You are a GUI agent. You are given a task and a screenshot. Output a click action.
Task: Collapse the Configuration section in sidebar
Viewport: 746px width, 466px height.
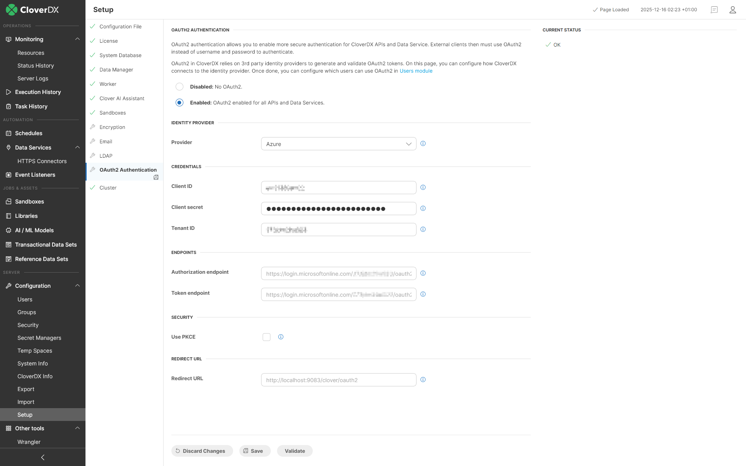click(77, 285)
